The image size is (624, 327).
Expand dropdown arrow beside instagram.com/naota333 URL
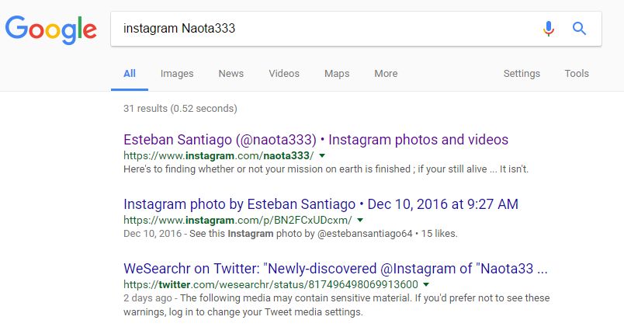click(322, 155)
